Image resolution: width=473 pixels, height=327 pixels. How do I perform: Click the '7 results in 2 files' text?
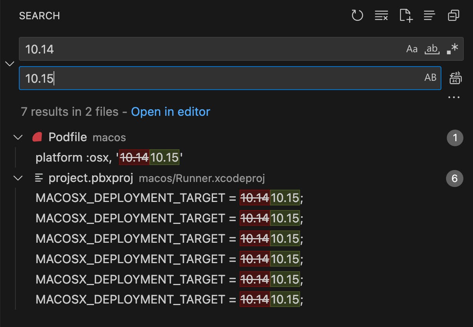point(70,112)
